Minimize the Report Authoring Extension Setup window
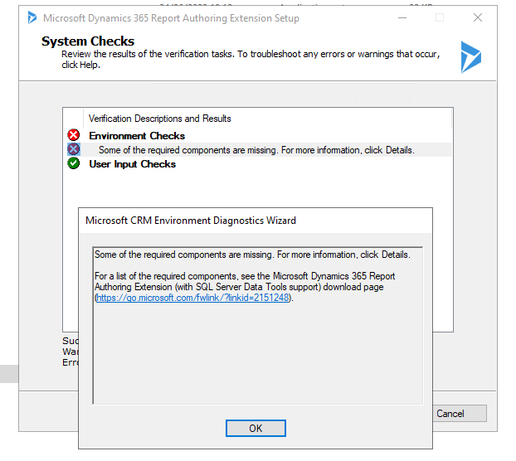Screen dimensions: 516x461 tap(402, 17)
